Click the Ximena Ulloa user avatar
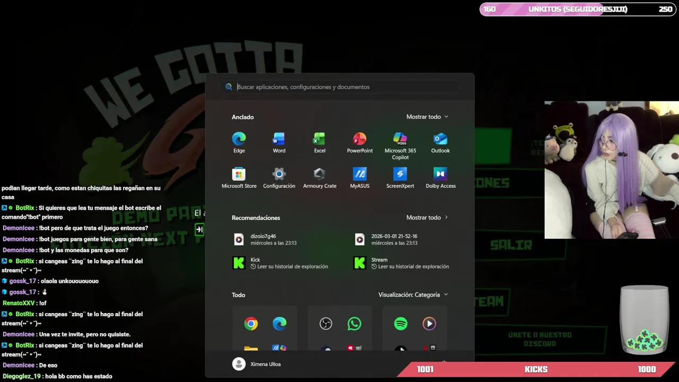679x382 pixels. (239, 364)
